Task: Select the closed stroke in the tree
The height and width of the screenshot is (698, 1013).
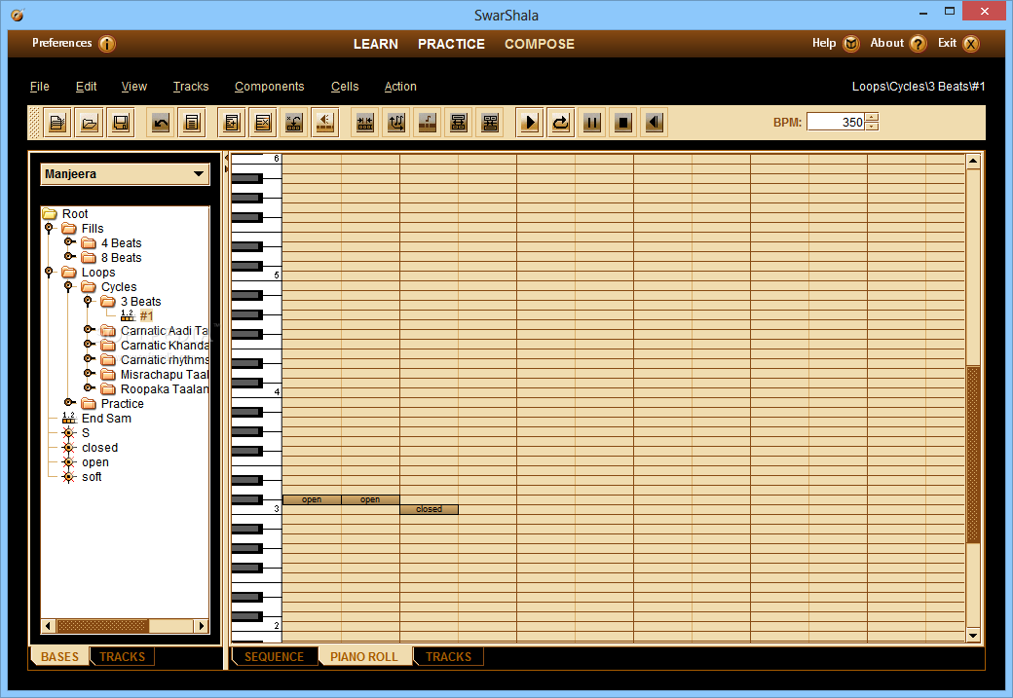Action: point(99,448)
